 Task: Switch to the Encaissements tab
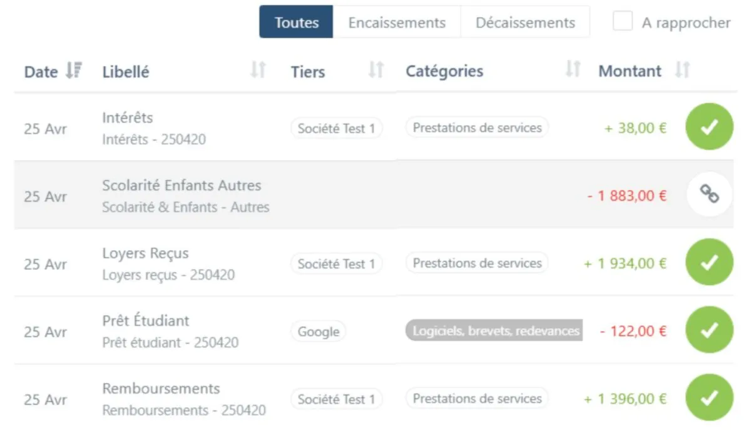tap(397, 22)
